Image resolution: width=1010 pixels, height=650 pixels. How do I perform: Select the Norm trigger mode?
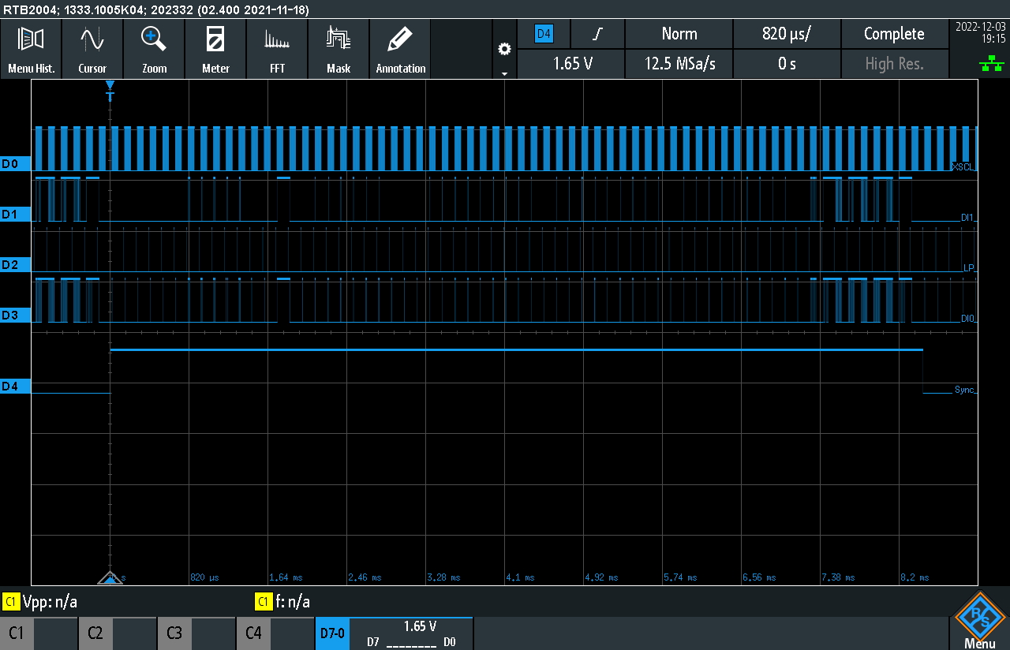tap(679, 34)
